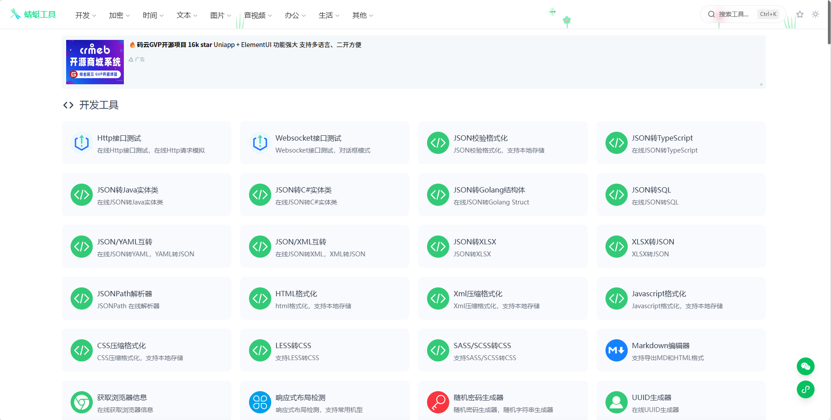Open the 响应式布局检测 grid icon
Viewport: 831px width, 420px height.
click(x=260, y=402)
